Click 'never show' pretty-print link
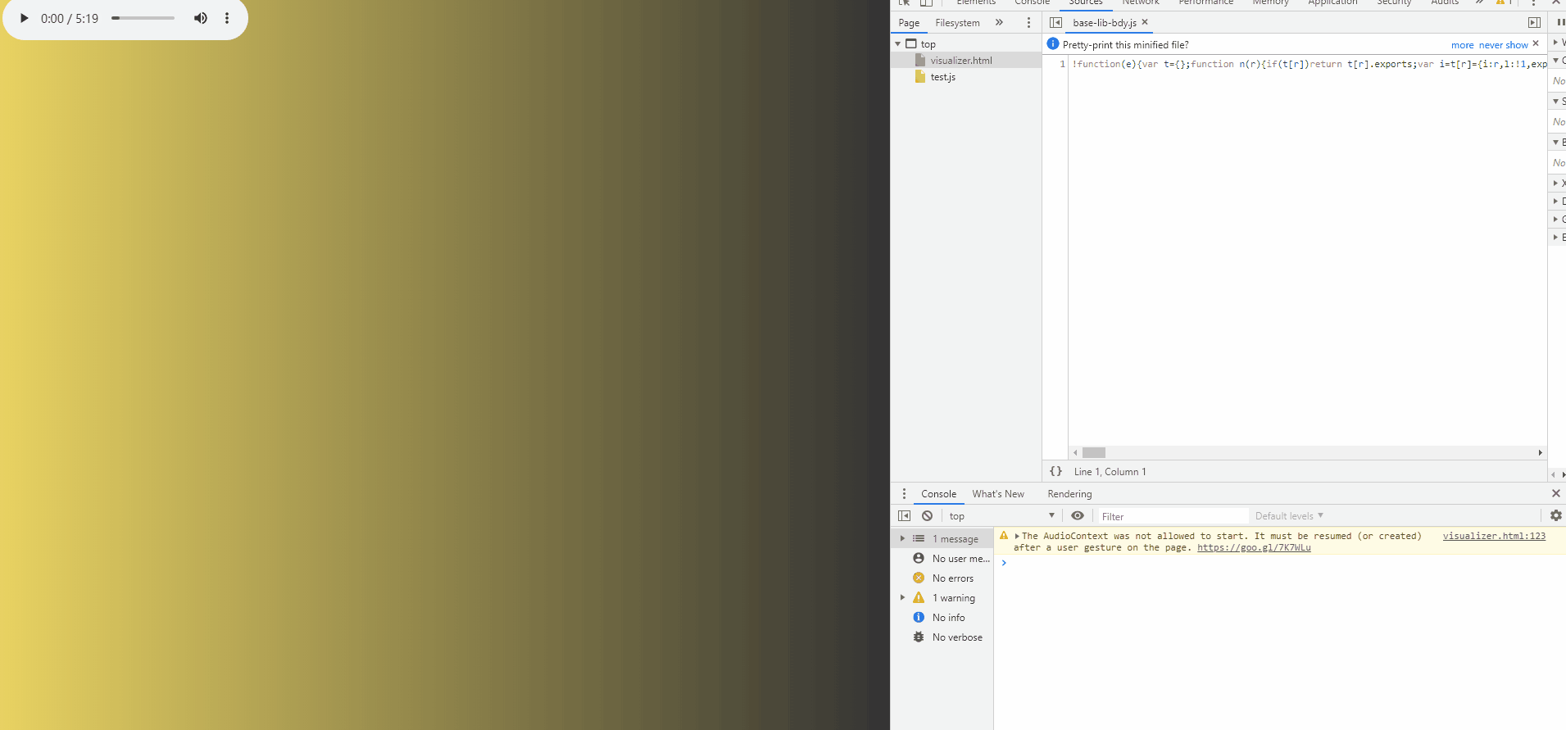 tap(1503, 45)
